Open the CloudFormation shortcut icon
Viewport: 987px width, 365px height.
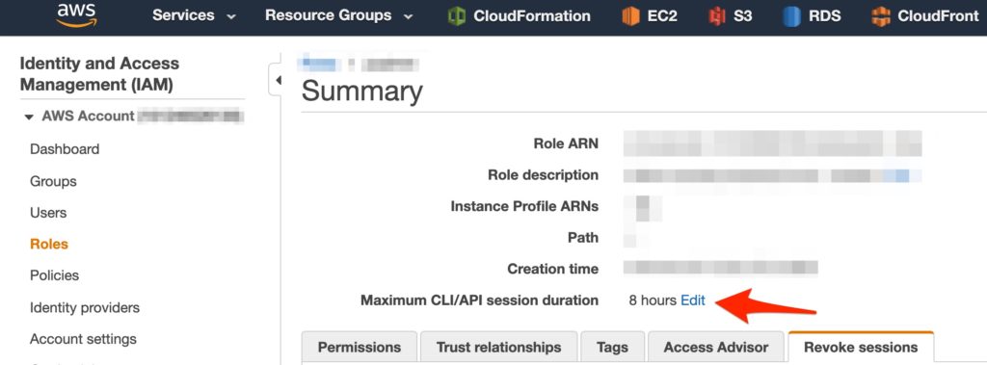(456, 16)
